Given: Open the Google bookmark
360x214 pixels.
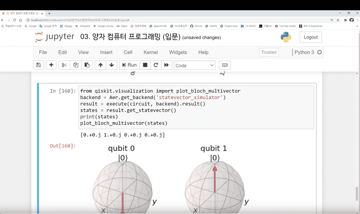Looking at the screenshot, I should pyautogui.click(x=30, y=26).
